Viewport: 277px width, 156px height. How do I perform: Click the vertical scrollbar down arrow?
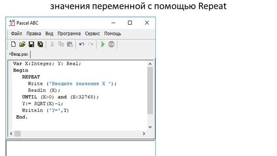tap(150, 127)
